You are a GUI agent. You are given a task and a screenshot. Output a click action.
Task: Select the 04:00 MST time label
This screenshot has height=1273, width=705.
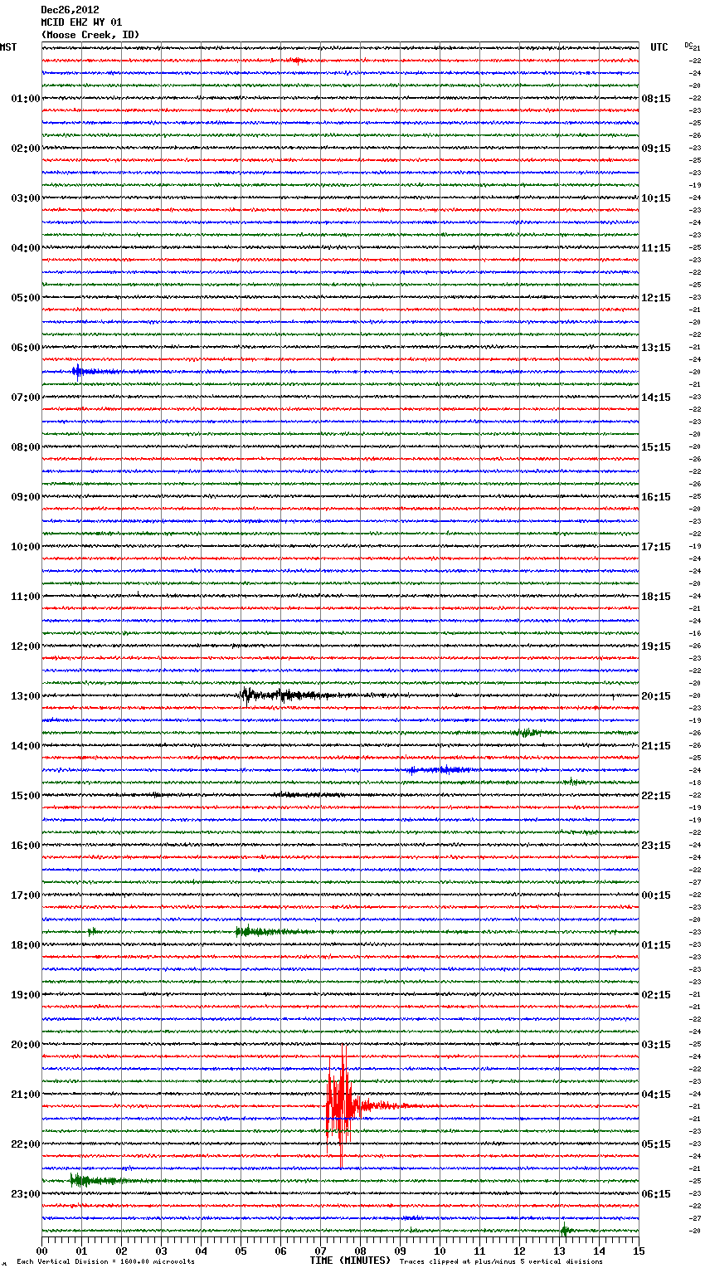(x=26, y=248)
